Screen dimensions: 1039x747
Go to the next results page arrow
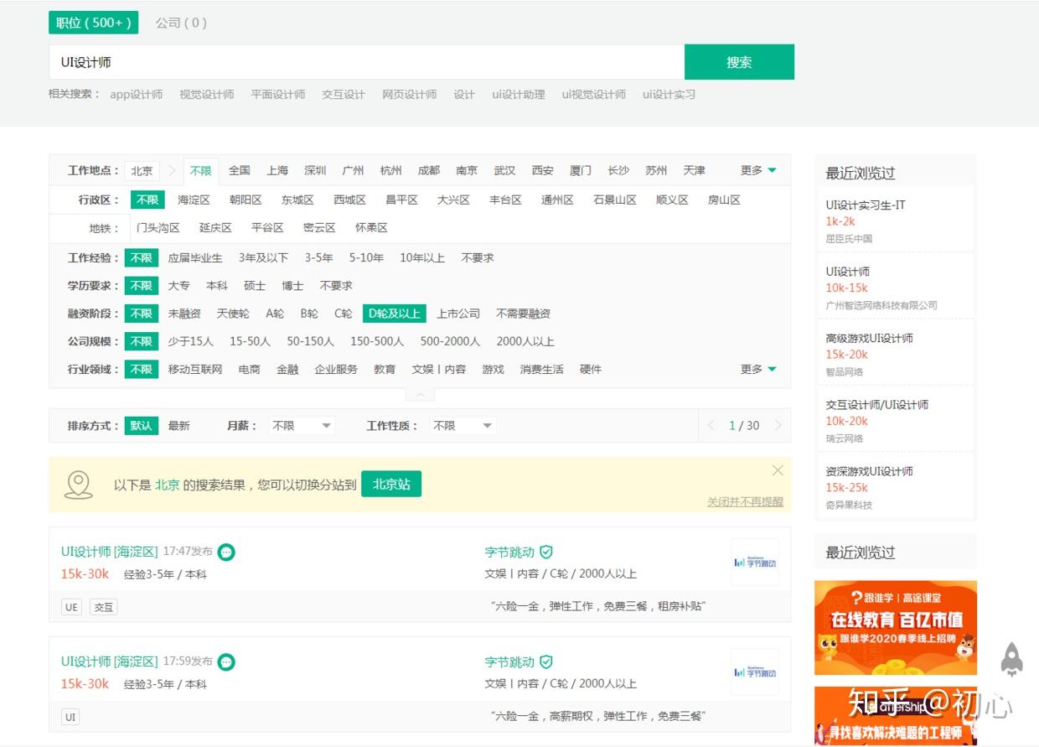(x=778, y=425)
